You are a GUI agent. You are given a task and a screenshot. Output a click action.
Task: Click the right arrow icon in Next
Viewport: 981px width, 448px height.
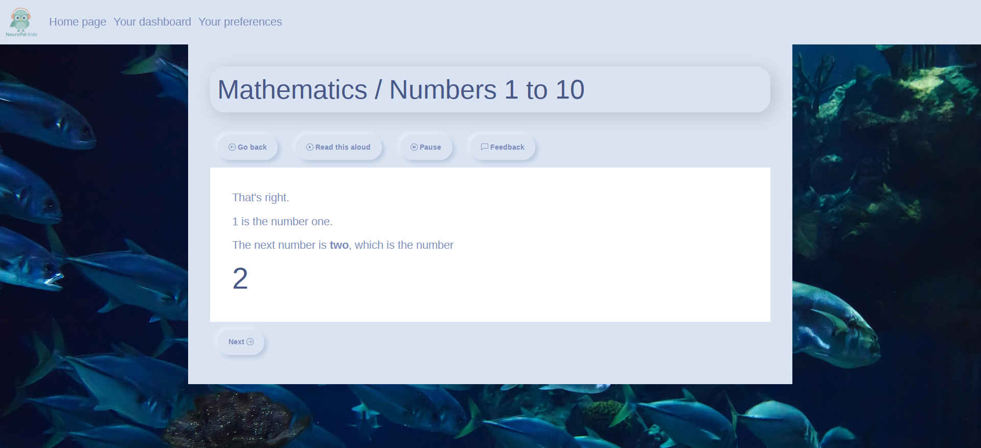tap(250, 342)
